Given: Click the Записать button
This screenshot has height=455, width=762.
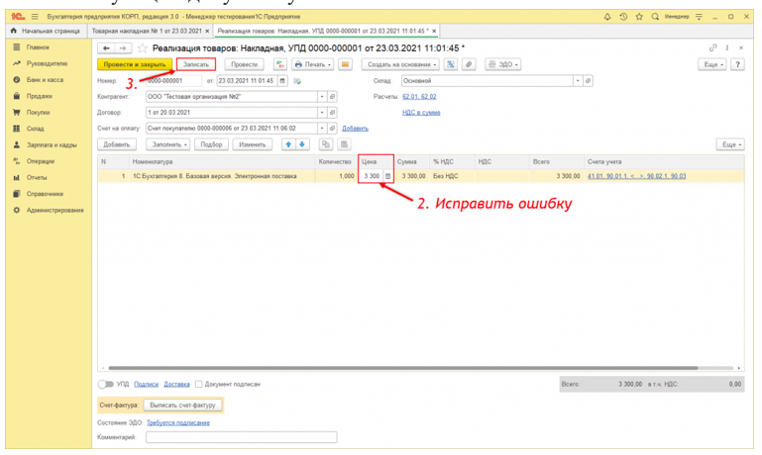Looking at the screenshot, I should click(x=196, y=64).
